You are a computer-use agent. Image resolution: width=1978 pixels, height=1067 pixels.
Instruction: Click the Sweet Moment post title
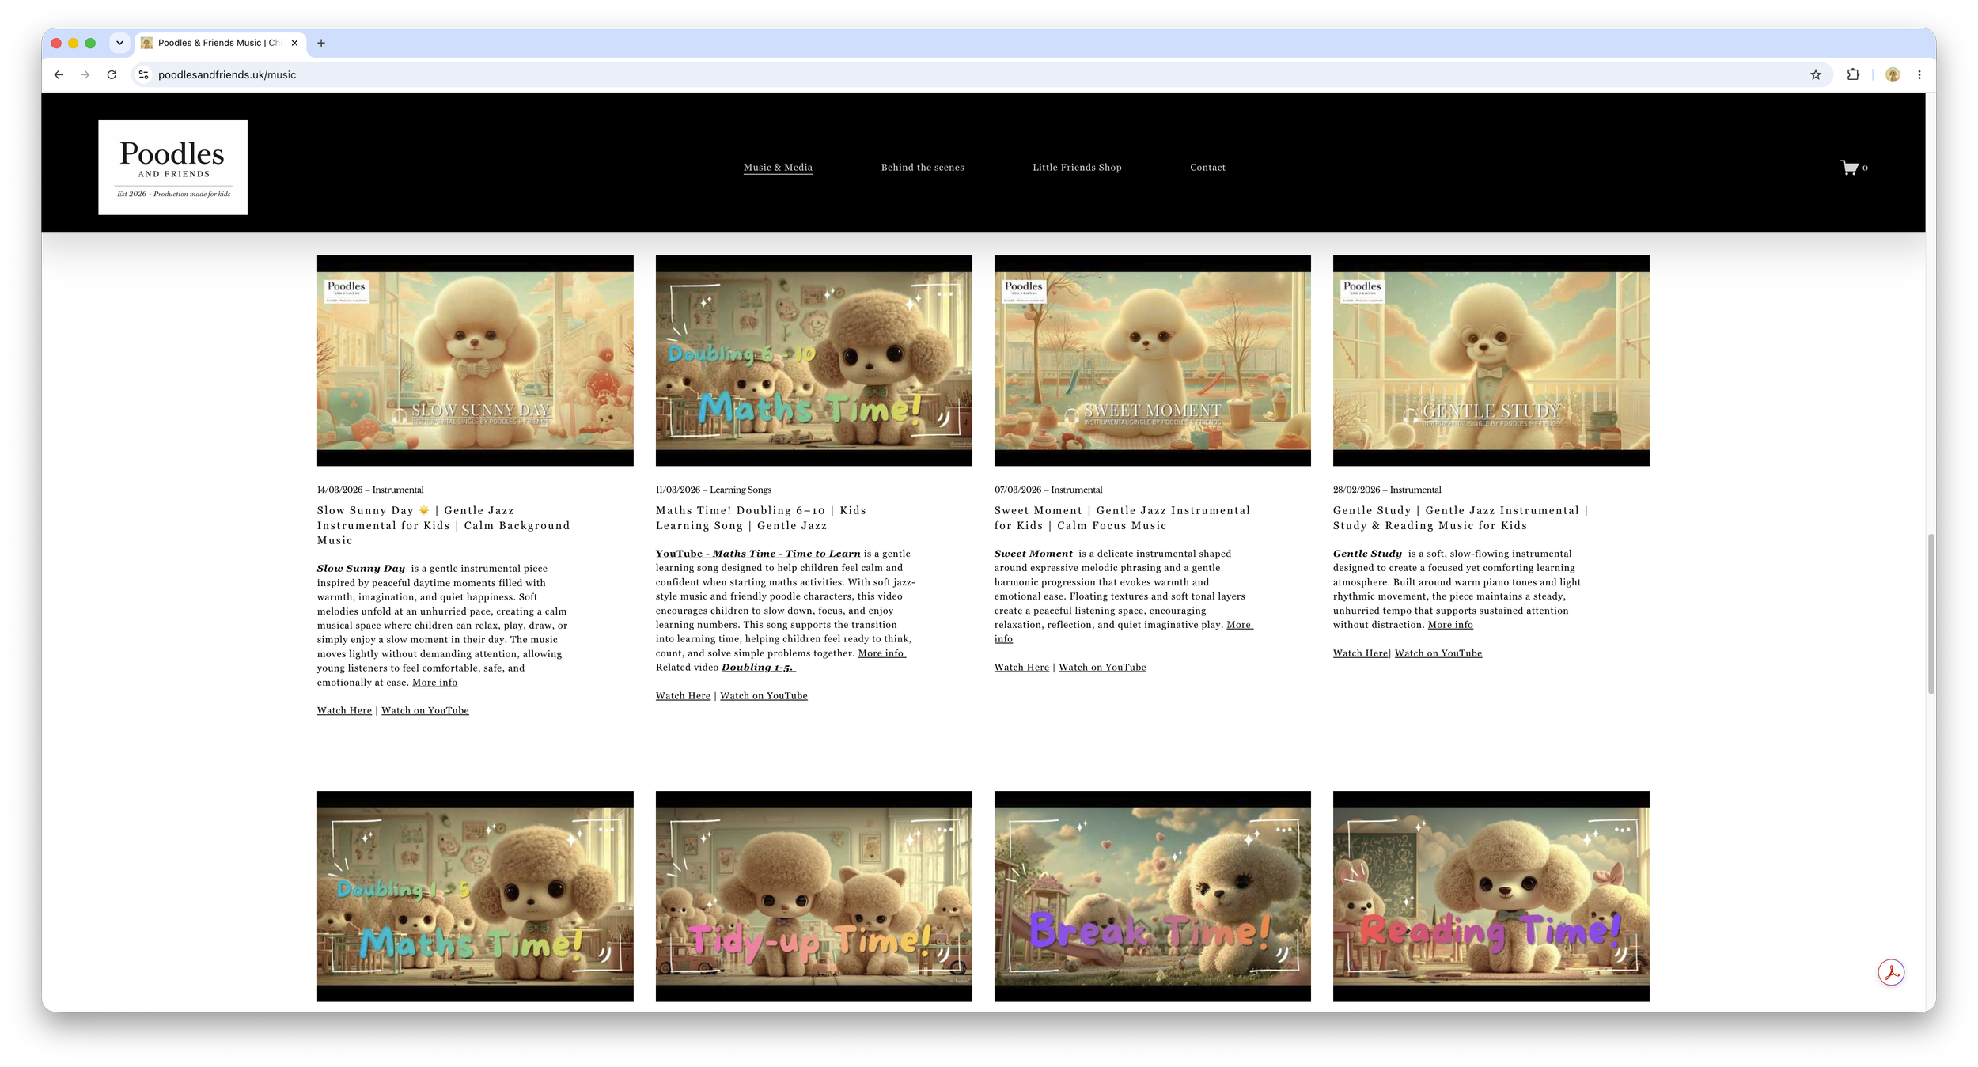tap(1123, 517)
